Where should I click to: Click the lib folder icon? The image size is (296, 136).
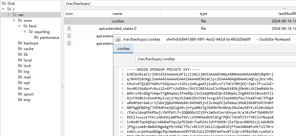[20, 54]
